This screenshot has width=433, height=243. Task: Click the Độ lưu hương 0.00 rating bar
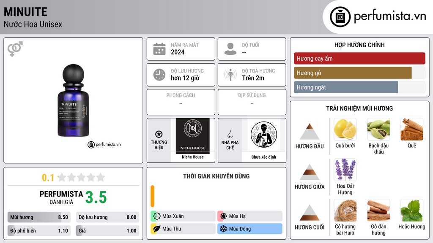[x=107, y=217]
